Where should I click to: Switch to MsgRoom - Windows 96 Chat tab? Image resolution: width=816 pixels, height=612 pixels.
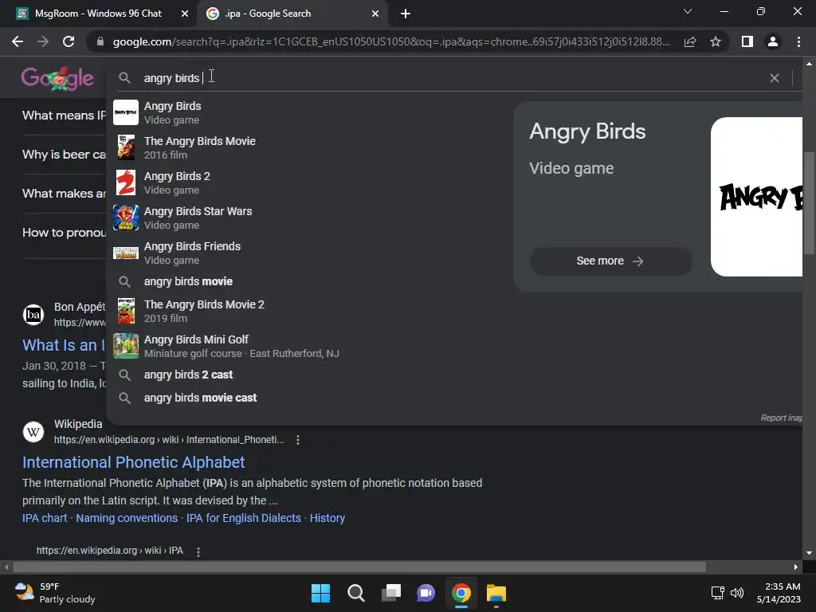[x=98, y=14]
